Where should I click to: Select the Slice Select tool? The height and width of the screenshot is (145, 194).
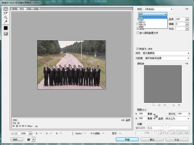coord(5,13)
